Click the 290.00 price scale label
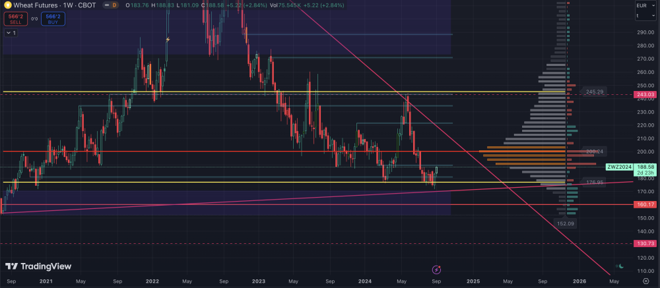660x288 pixels. click(x=644, y=32)
